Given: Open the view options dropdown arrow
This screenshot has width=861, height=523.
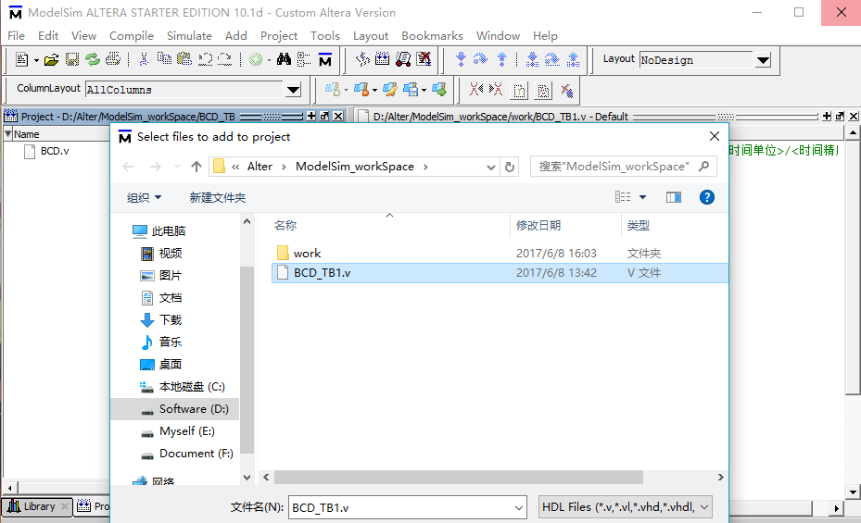Looking at the screenshot, I should tap(642, 197).
